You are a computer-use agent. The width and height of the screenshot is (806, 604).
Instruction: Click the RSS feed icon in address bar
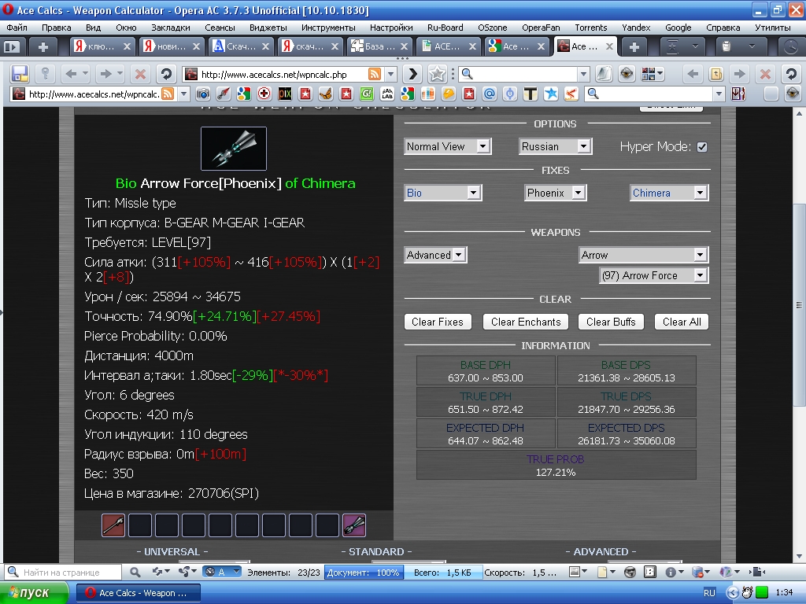tap(374, 74)
